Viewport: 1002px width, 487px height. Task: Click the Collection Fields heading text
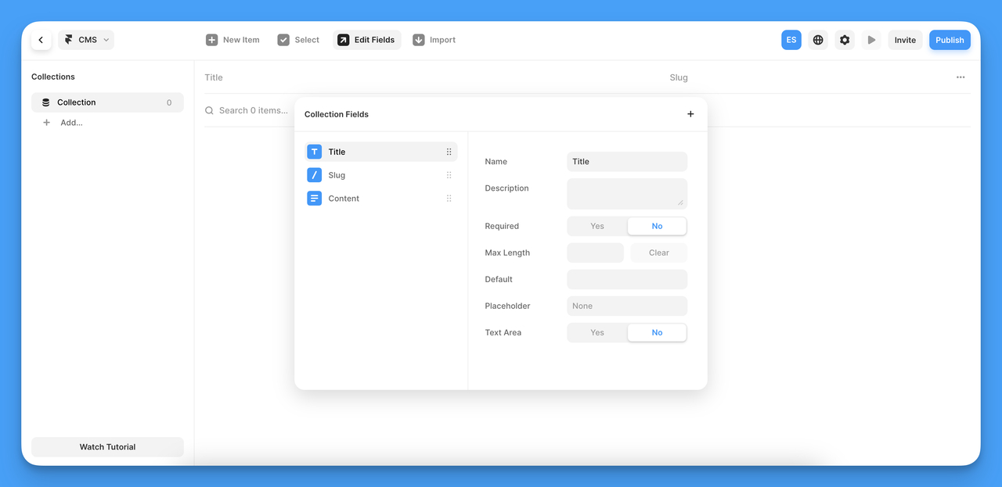coord(337,114)
